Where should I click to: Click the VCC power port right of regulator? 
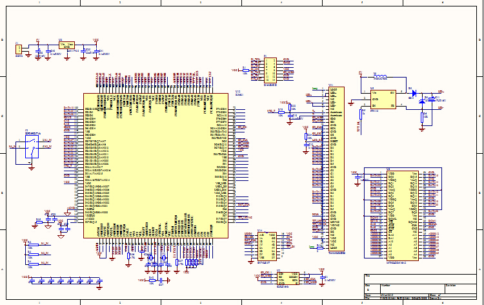point(96,39)
